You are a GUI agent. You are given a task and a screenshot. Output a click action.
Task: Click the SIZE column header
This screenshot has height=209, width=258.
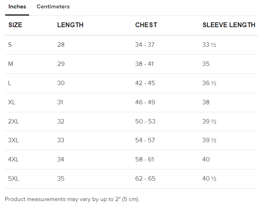click(15, 25)
